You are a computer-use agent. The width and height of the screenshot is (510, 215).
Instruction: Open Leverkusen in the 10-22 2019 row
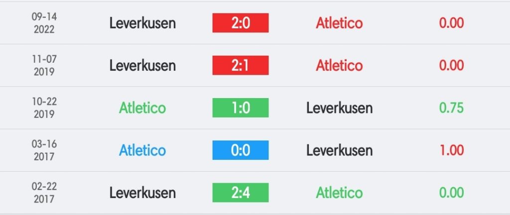(339, 108)
